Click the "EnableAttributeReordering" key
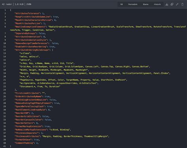Viewport: 187px width, 148px height. coord(31,47)
